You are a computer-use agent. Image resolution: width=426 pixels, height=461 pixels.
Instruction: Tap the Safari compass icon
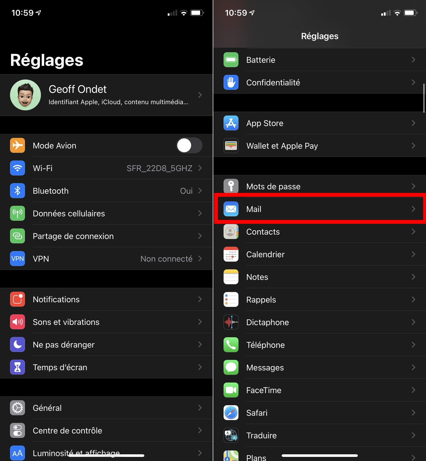231,413
